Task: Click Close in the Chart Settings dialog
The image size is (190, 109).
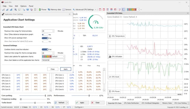Action: [x=53, y=69]
